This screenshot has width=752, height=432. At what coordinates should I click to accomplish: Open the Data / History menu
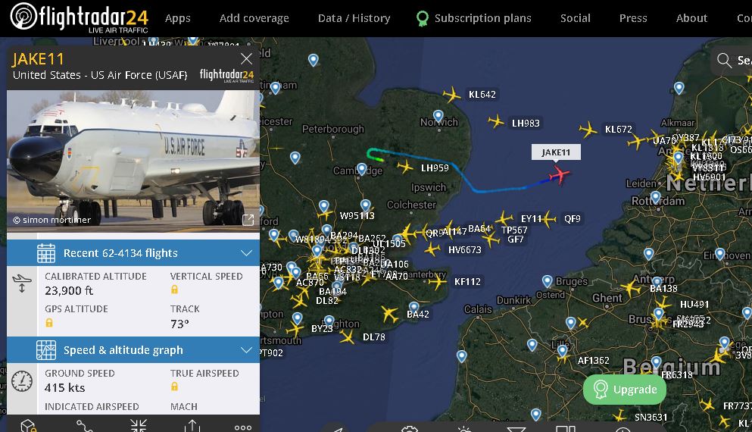pos(354,18)
